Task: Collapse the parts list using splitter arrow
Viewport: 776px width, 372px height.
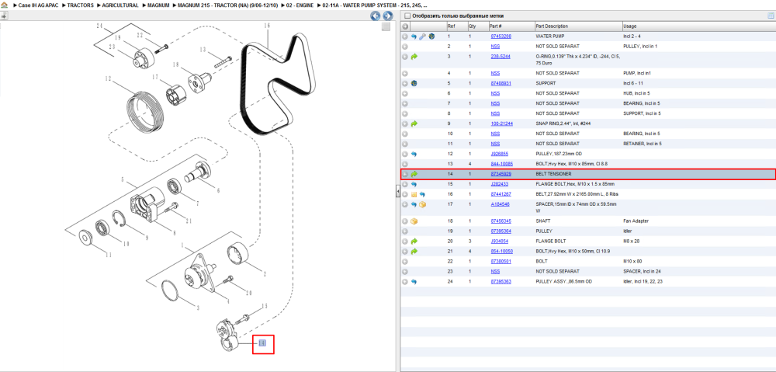Action: [397, 192]
